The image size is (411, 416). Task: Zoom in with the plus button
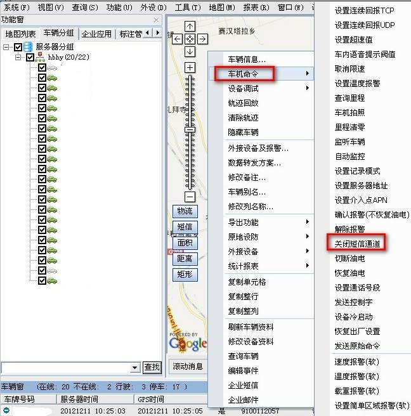[x=190, y=67]
